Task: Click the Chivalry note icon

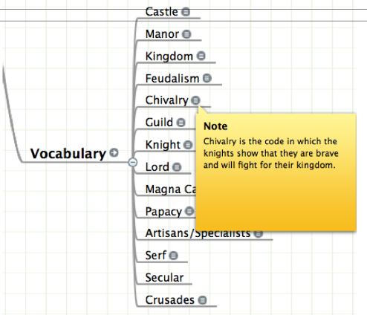Action: coord(195,100)
